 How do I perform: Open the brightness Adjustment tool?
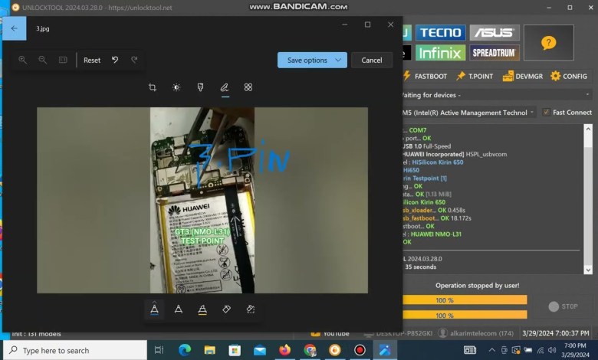[176, 87]
